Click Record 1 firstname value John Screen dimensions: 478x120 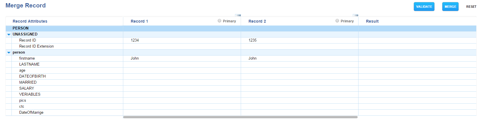pyautogui.click(x=135, y=58)
